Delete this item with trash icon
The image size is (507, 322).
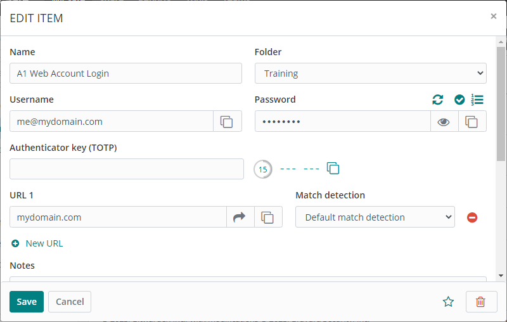(480, 302)
